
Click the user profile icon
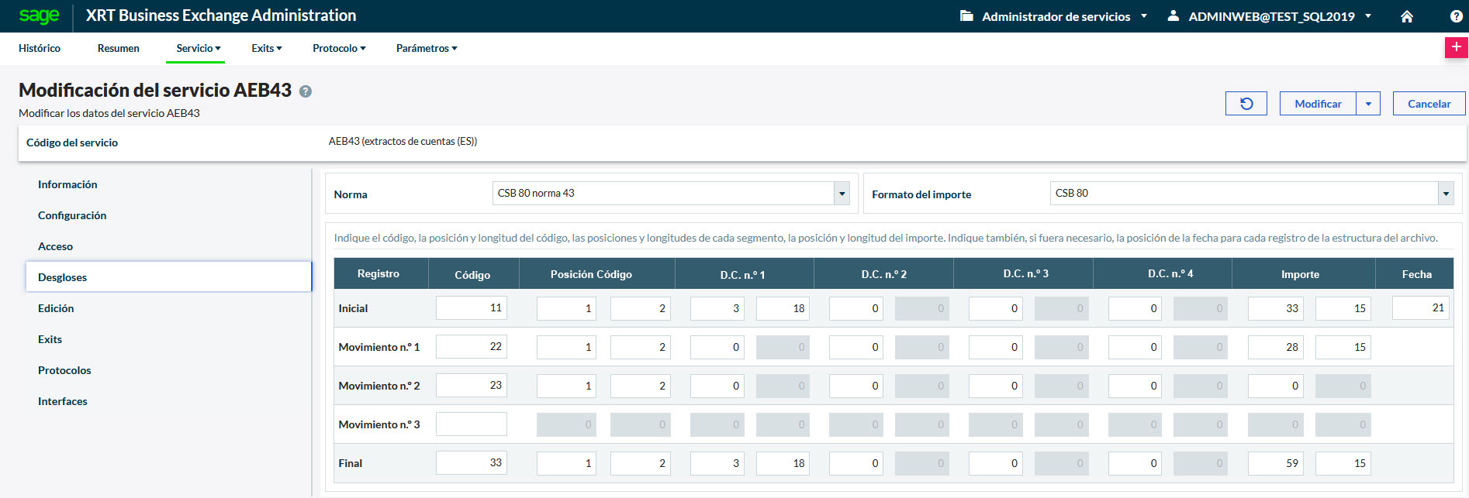pos(1173,15)
